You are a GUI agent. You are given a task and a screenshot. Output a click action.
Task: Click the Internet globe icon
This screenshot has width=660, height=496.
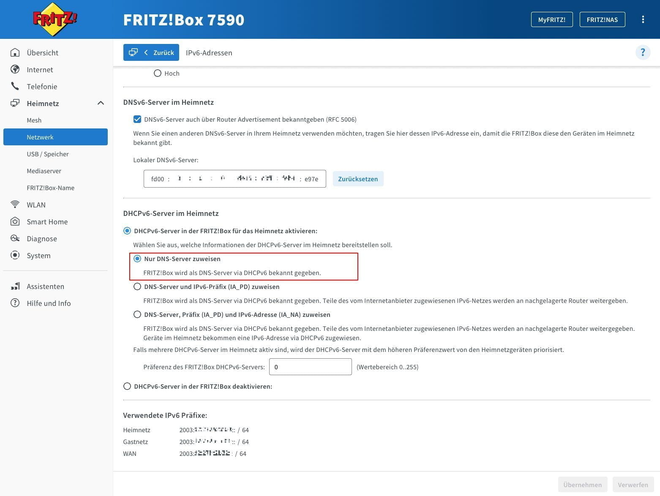[x=15, y=69]
